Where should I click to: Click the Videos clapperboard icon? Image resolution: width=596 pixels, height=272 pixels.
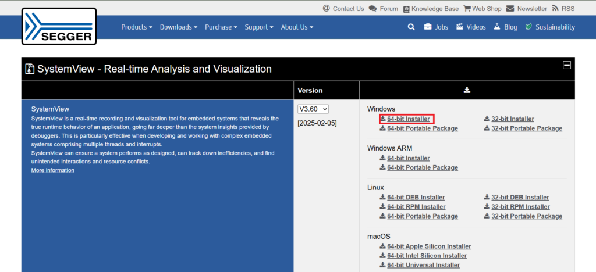point(460,27)
